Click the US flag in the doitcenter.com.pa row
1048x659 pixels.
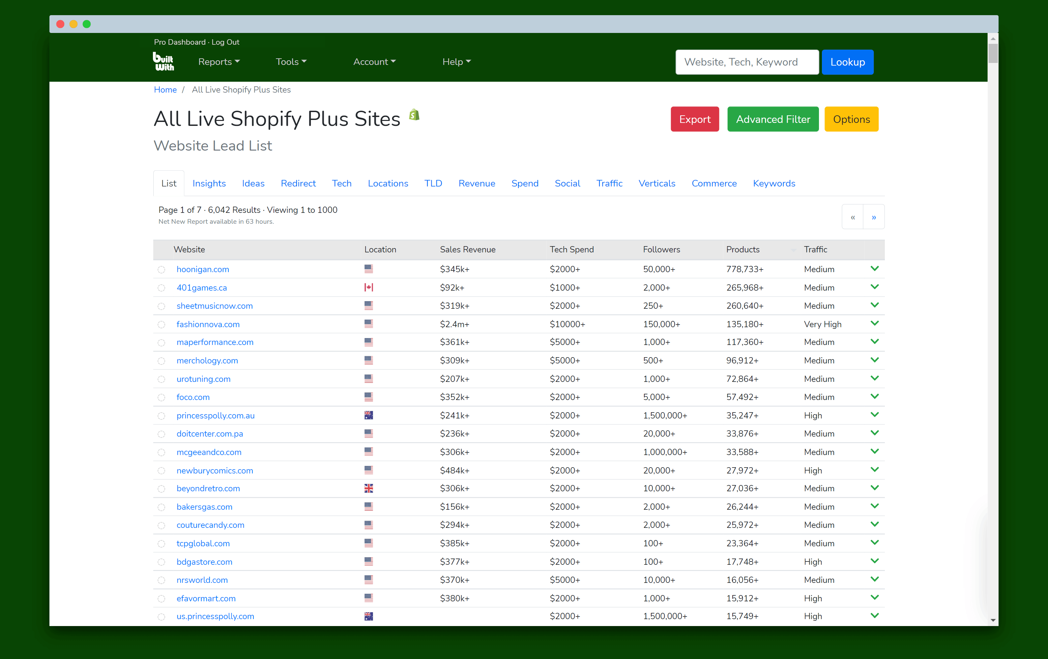(x=369, y=434)
